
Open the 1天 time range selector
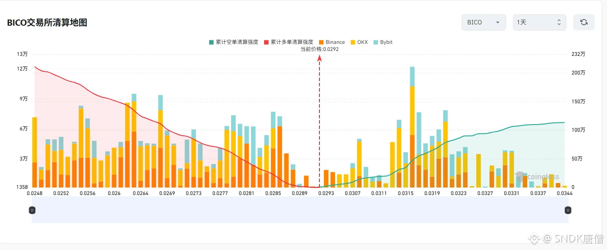(x=539, y=22)
